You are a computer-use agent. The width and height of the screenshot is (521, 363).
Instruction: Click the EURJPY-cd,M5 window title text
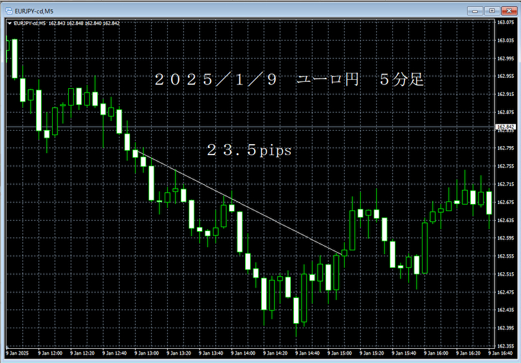click(x=34, y=12)
